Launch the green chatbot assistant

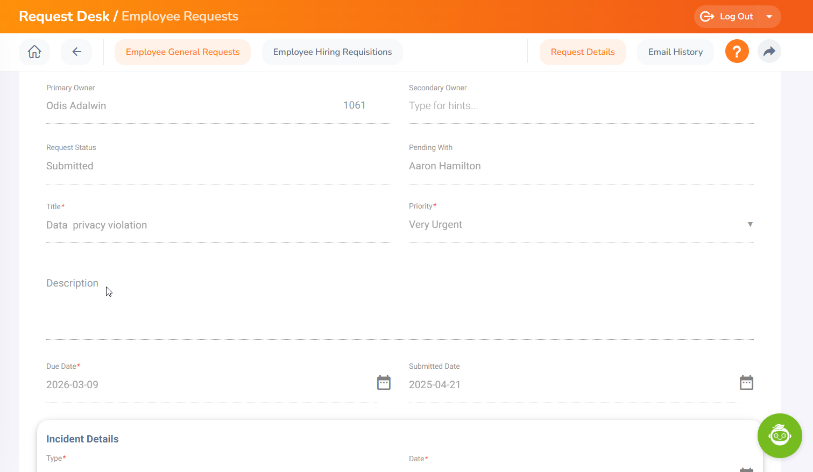pos(779,435)
